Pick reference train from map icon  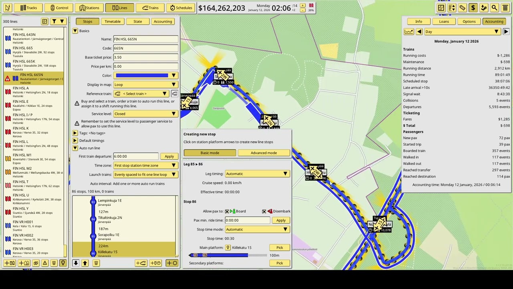tap(175, 94)
